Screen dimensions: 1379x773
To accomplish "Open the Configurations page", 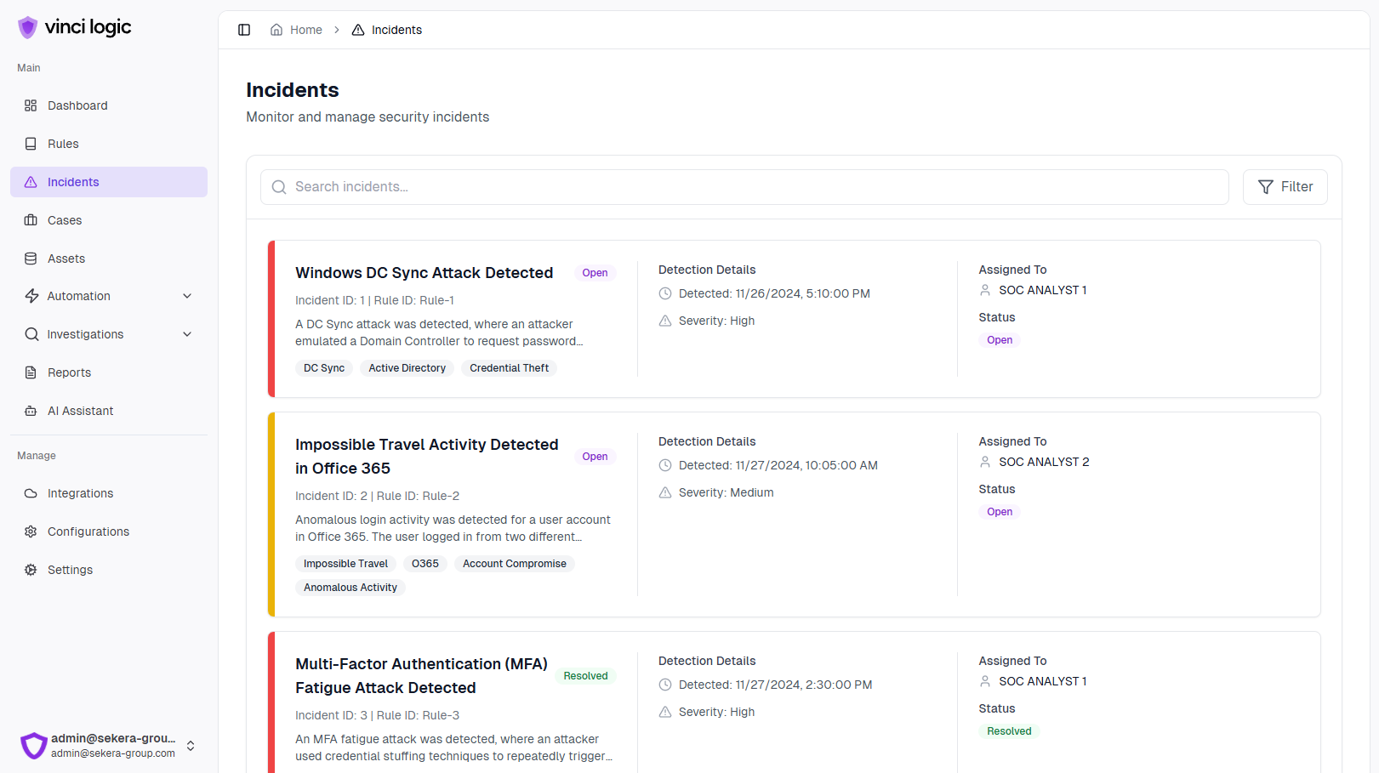I will [88, 531].
